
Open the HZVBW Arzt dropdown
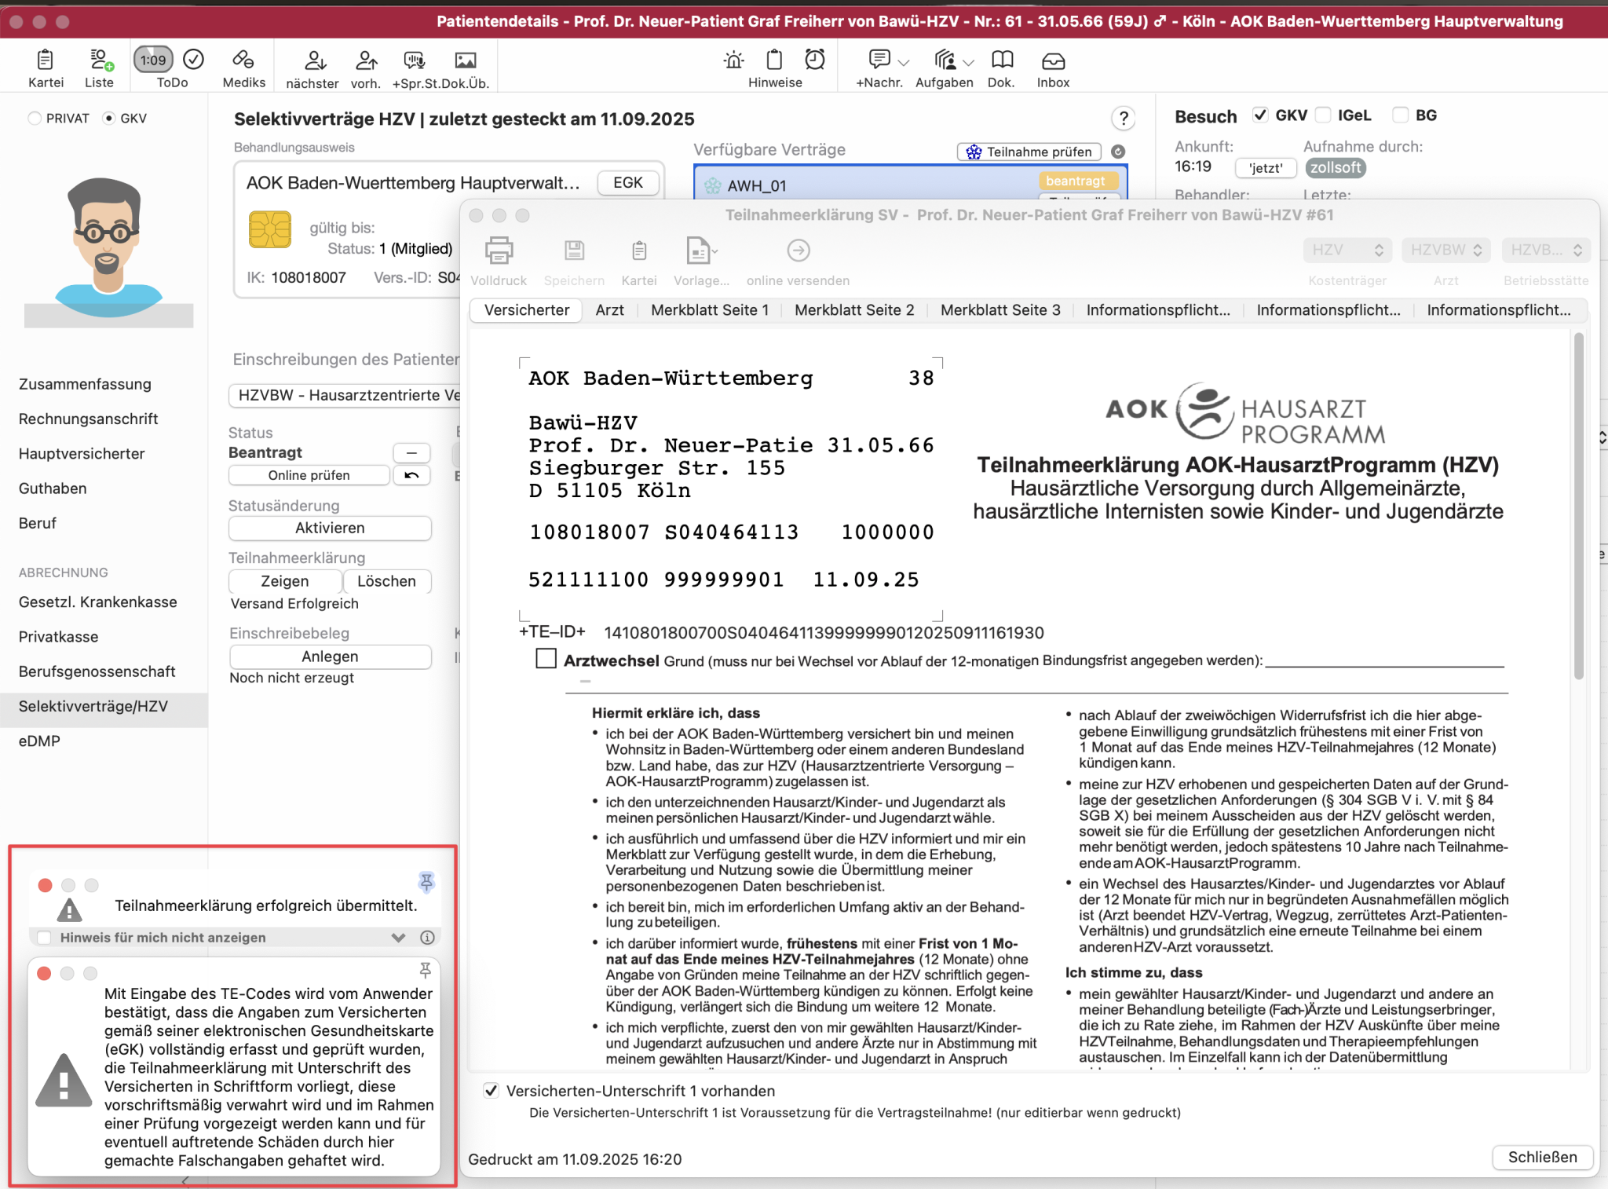[x=1446, y=250]
